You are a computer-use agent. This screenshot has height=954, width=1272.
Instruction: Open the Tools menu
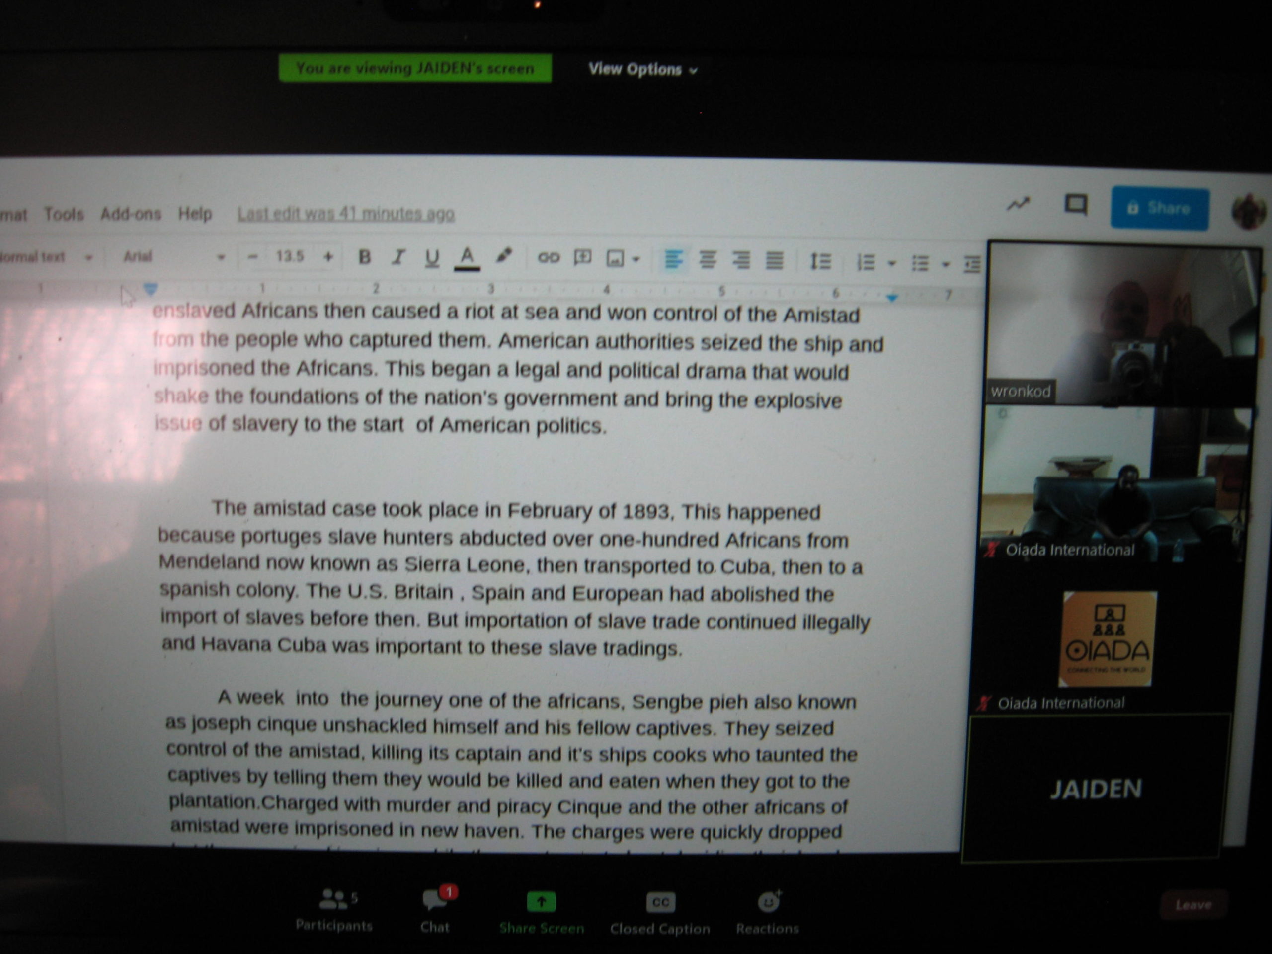click(64, 214)
